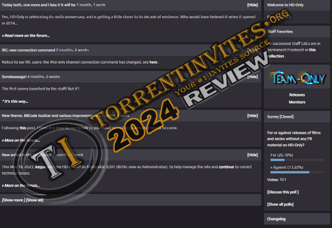
Task: Open the Members link under Team-Only
Action: click(297, 102)
